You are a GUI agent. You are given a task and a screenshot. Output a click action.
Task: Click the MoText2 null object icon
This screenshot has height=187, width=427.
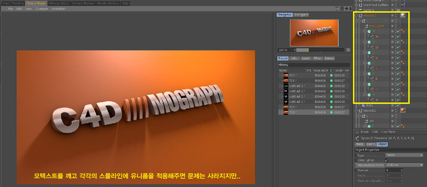pyautogui.click(x=361, y=16)
